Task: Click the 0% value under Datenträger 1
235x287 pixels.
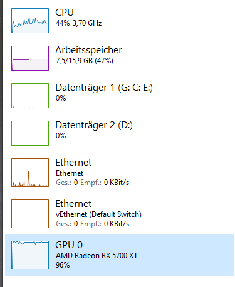Action: [61, 98]
